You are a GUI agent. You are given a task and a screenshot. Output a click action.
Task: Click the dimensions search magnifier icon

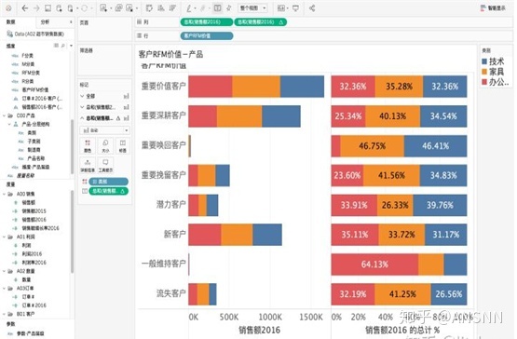pyautogui.click(x=63, y=46)
